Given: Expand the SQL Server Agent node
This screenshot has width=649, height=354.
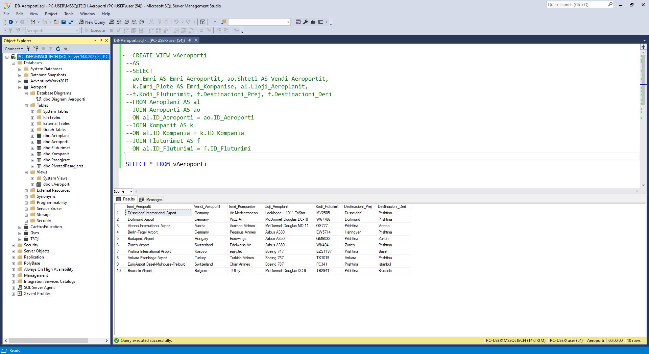Looking at the screenshot, I should tap(13, 288).
